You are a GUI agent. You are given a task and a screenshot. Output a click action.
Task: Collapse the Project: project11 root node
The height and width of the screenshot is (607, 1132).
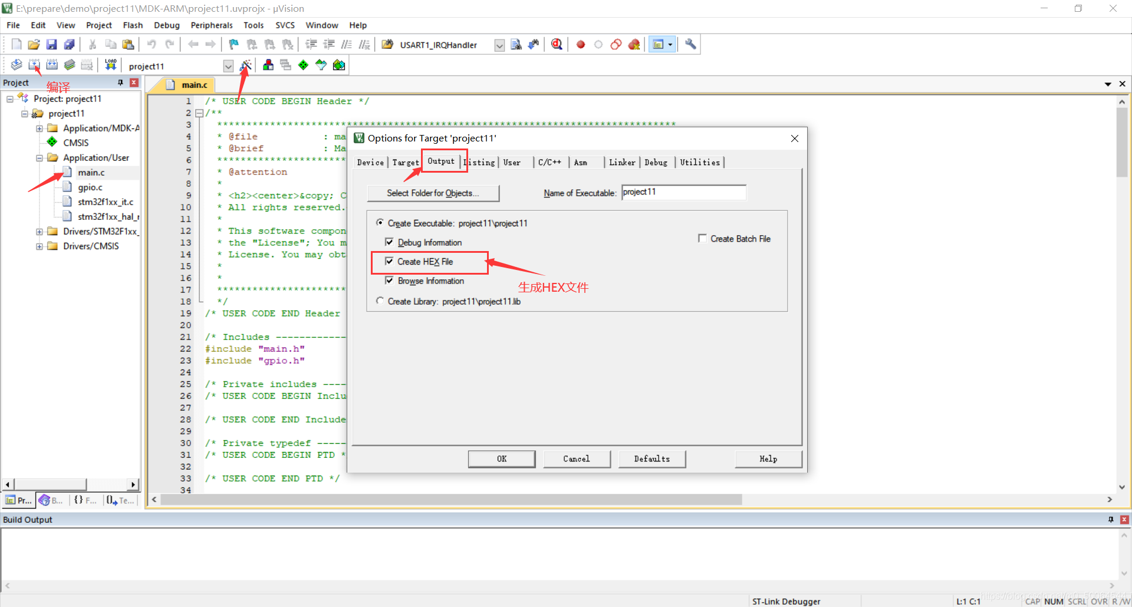click(x=10, y=99)
